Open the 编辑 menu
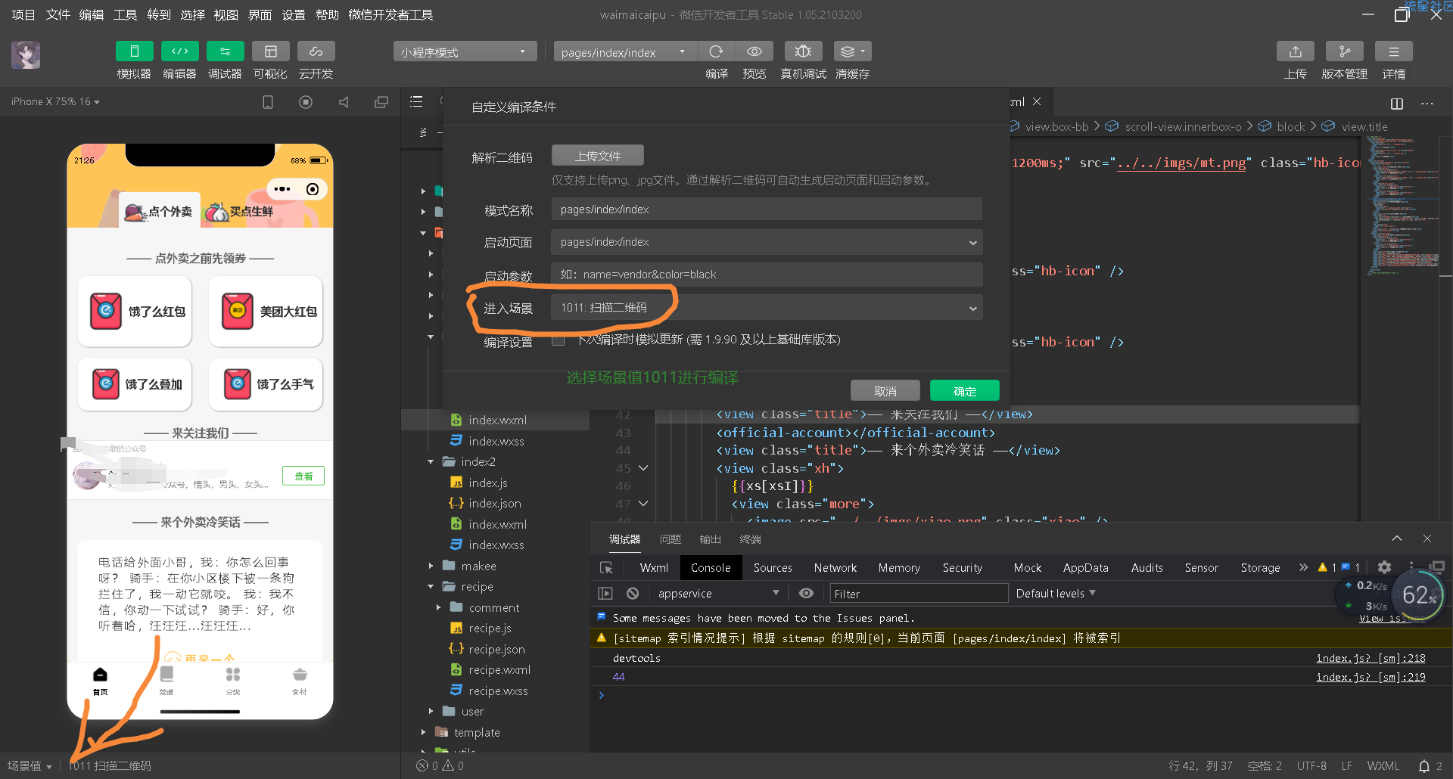Image resolution: width=1453 pixels, height=779 pixels. tap(91, 14)
